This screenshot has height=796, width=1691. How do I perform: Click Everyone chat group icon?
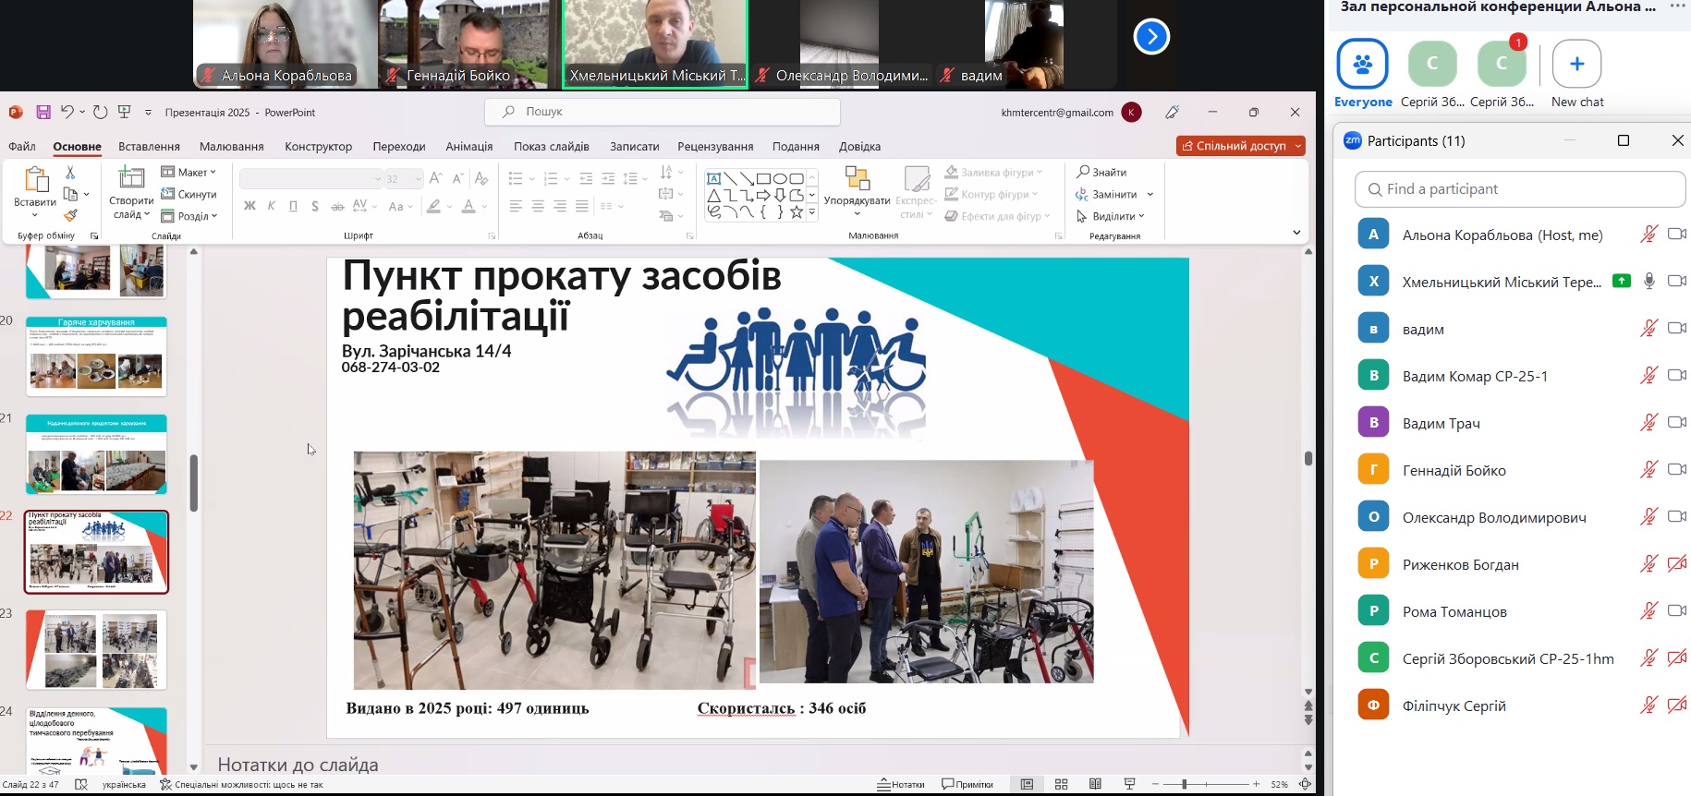[x=1362, y=65]
